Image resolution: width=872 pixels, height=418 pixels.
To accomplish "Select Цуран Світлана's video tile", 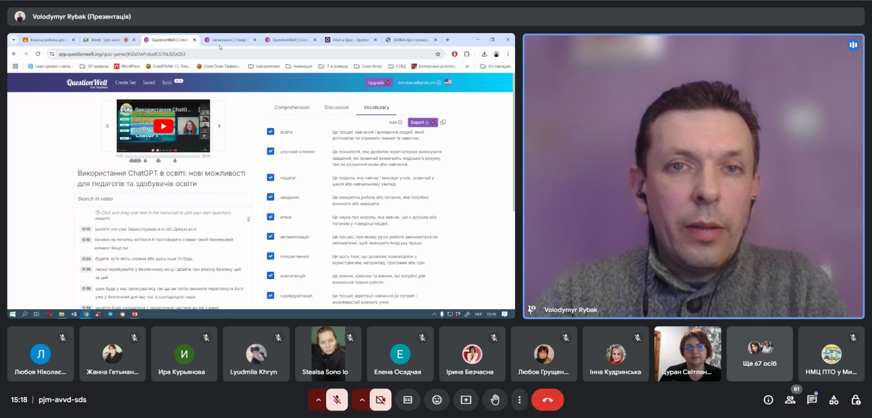I will (x=688, y=353).
